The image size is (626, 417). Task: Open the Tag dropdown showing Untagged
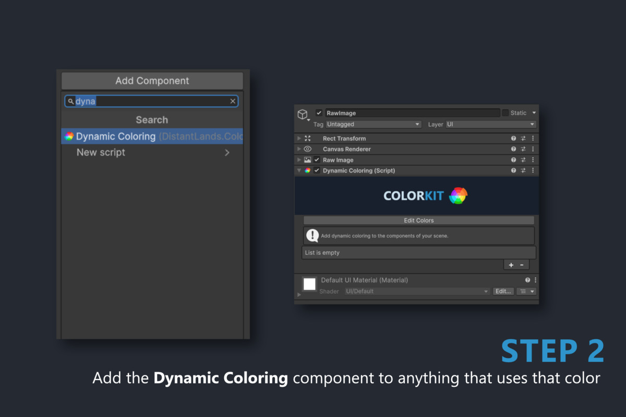[x=373, y=124]
